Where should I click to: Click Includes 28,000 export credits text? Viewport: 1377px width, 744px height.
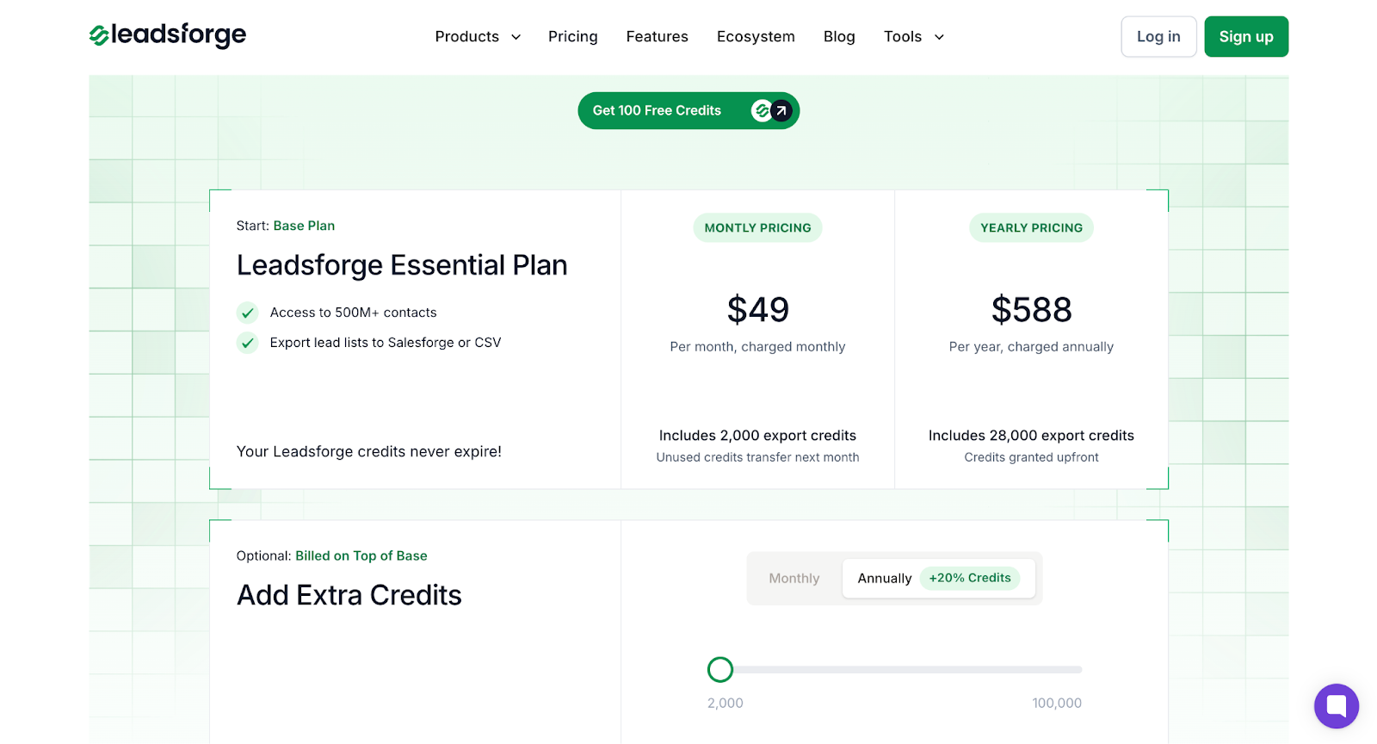point(1031,436)
